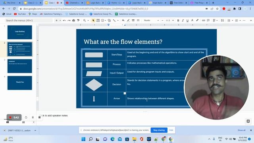Toggle Italic formatting

(x=183, y=20)
